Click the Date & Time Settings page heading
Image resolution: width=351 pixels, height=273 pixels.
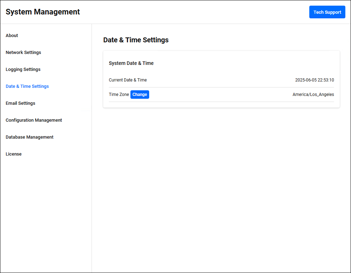[136, 40]
